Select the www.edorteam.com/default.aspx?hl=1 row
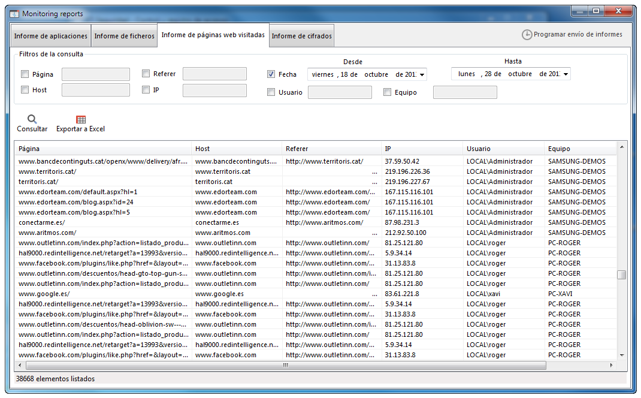This screenshot has height=398, width=641. pyautogui.click(x=315, y=192)
